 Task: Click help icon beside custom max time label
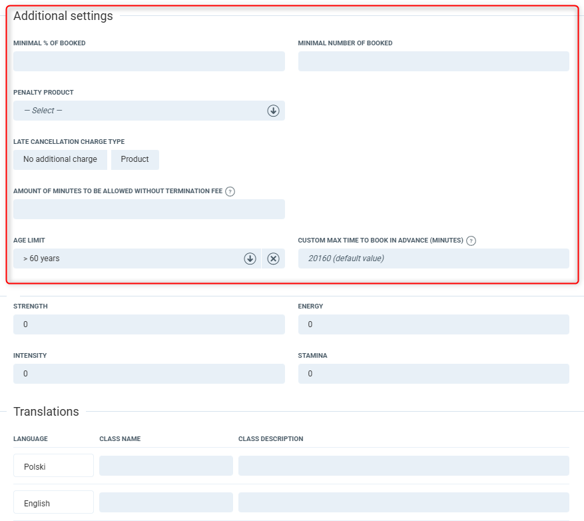tap(471, 241)
